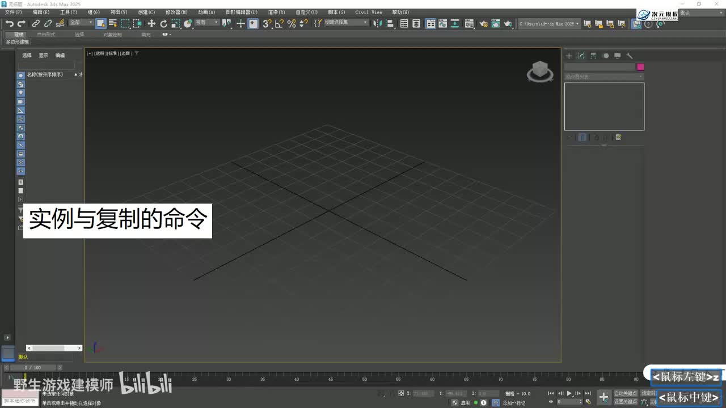
Task: Click the 多边形建模 panel button
Action: point(17,42)
